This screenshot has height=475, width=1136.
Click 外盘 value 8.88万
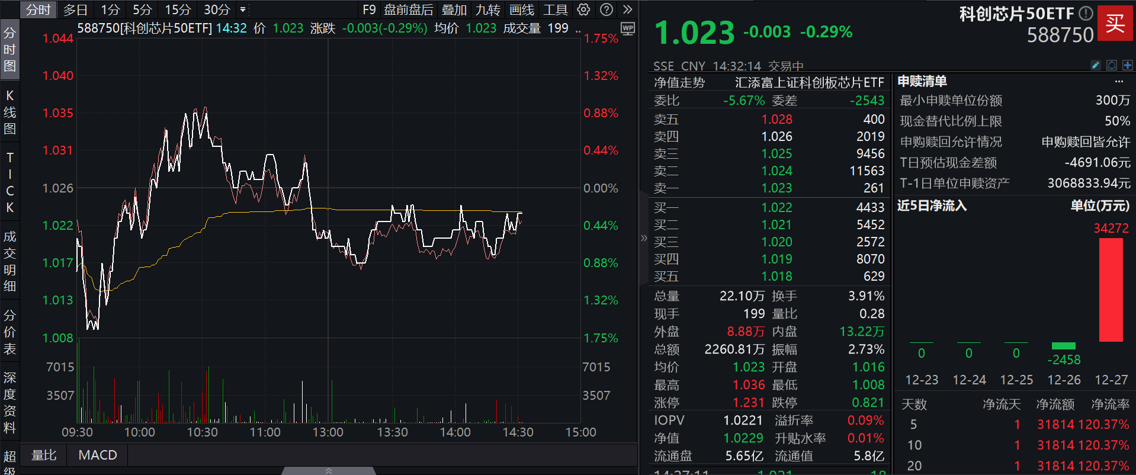745,331
